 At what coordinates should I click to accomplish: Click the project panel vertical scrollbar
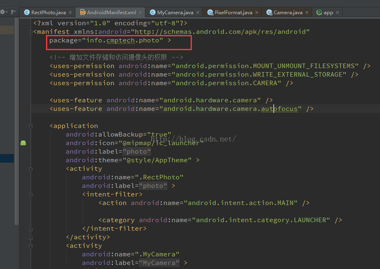(x=16, y=122)
